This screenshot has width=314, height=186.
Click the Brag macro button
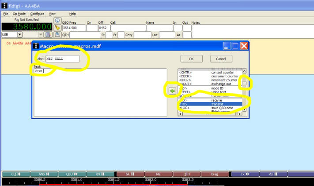215,174
